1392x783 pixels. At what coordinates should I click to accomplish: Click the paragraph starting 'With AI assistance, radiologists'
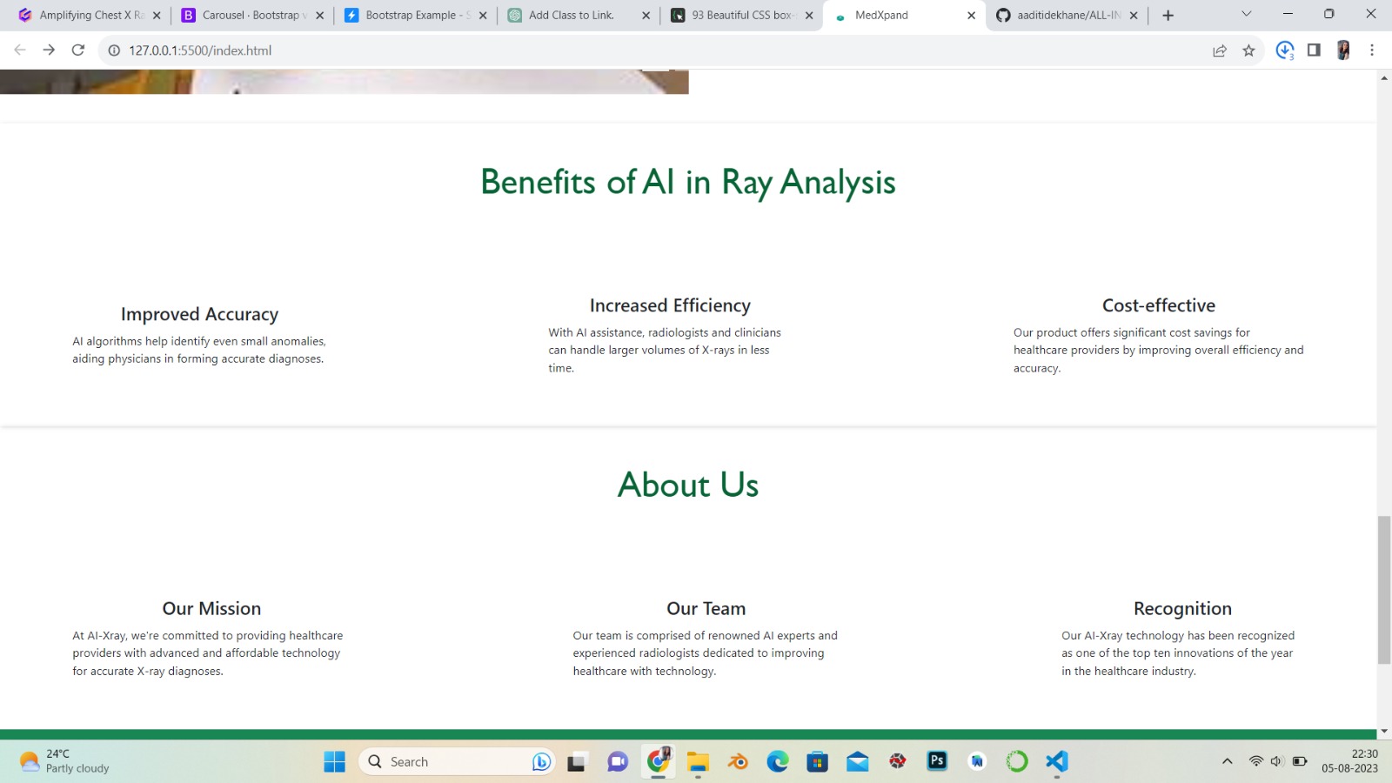tap(665, 350)
